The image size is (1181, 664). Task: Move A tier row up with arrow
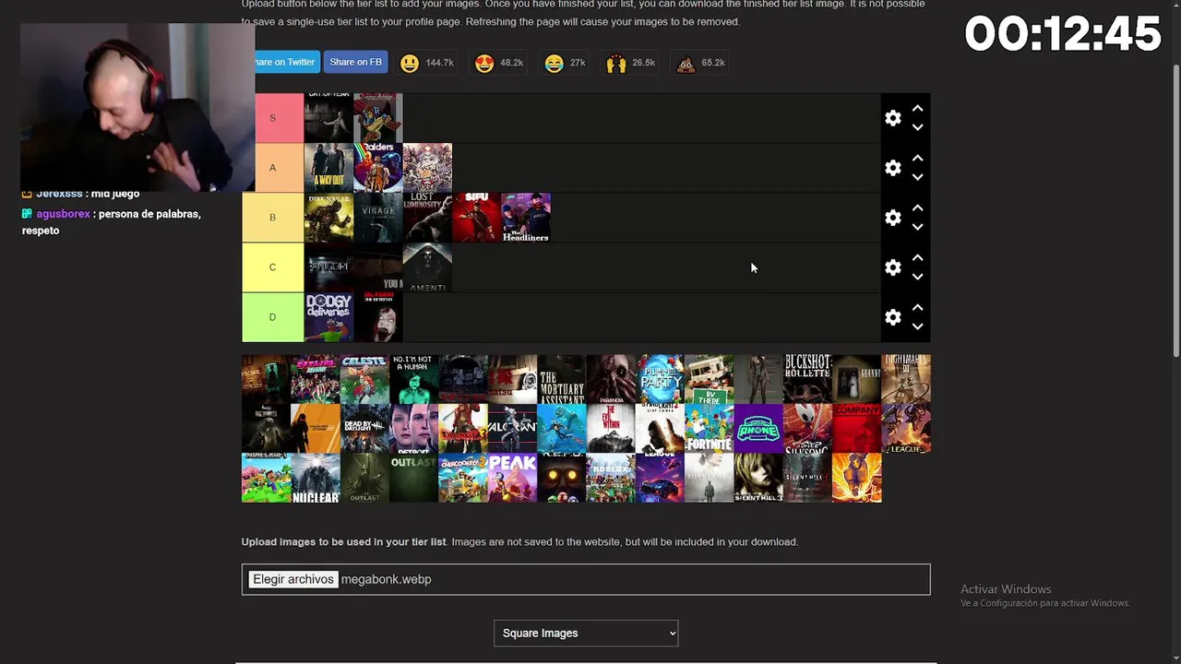[917, 158]
